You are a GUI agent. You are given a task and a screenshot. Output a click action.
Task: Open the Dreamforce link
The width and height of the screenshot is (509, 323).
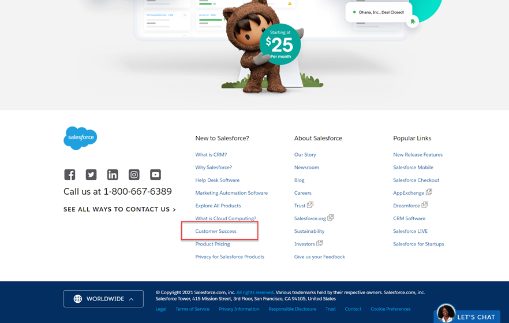406,206
